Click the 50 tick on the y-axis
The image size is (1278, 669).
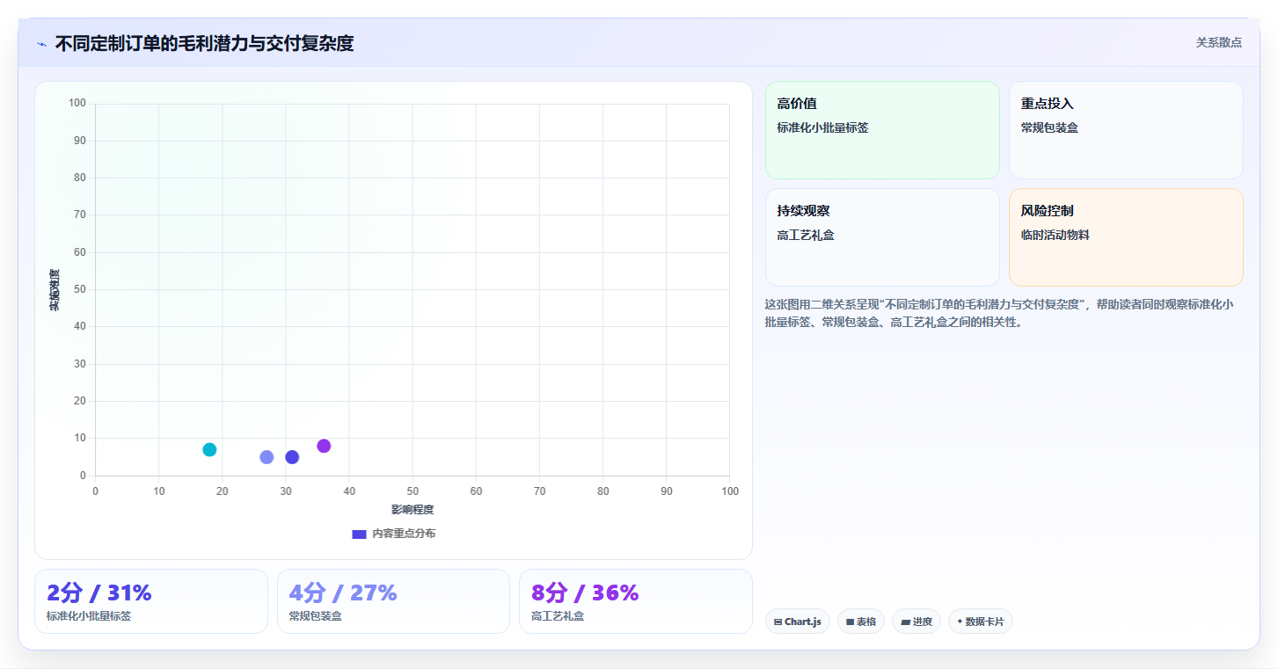click(x=80, y=289)
